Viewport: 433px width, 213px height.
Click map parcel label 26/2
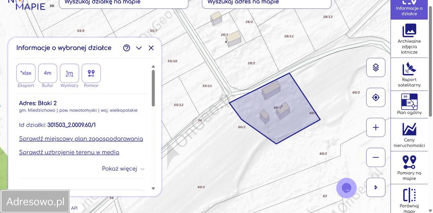249,22
